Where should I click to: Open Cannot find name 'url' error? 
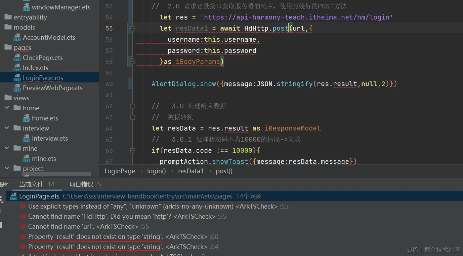tap(88, 226)
